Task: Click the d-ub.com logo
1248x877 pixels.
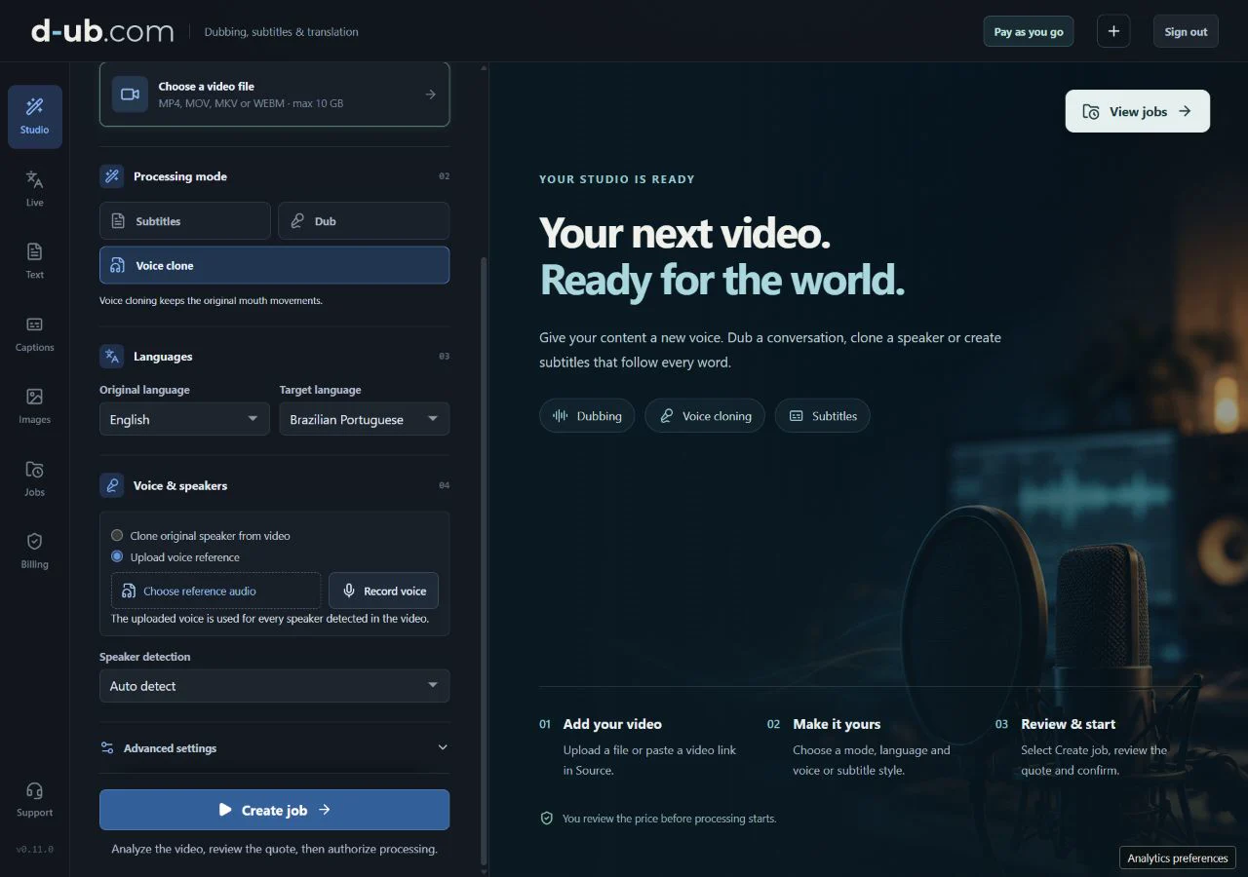Action: (x=102, y=31)
